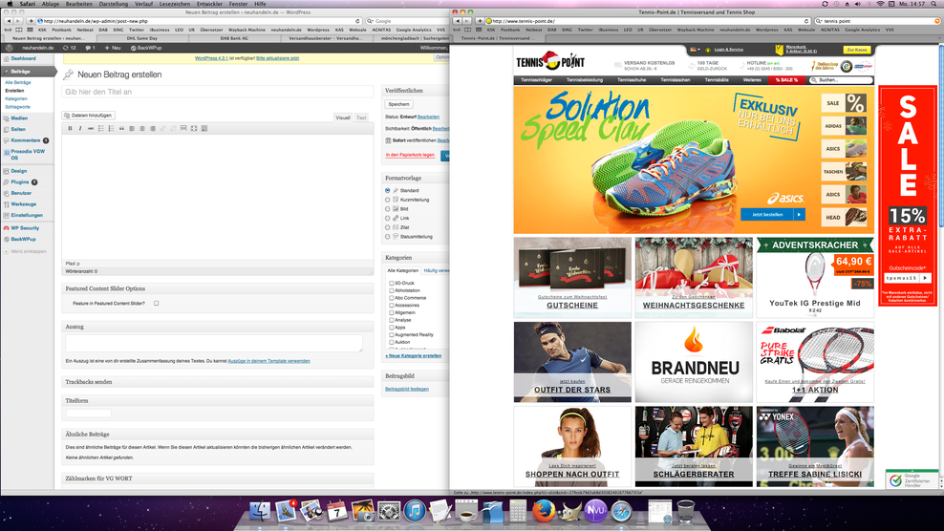Click the Gib hier den Titel an field
This screenshot has height=531, width=944.
217,92
